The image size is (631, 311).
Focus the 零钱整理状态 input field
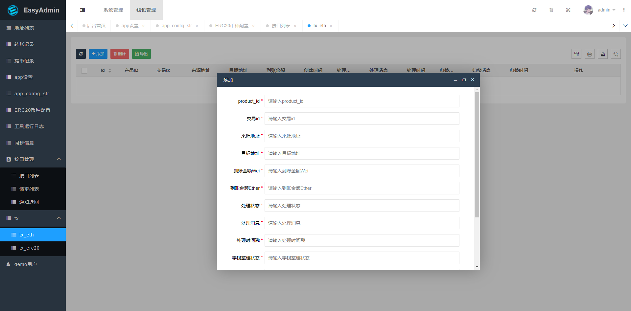pyautogui.click(x=362, y=258)
